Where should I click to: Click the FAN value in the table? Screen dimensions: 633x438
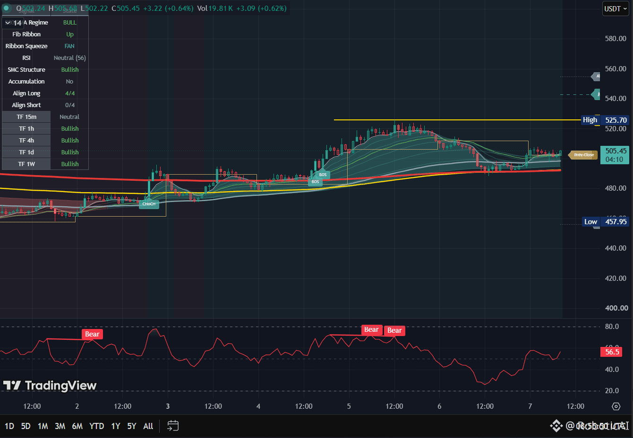tap(69, 46)
